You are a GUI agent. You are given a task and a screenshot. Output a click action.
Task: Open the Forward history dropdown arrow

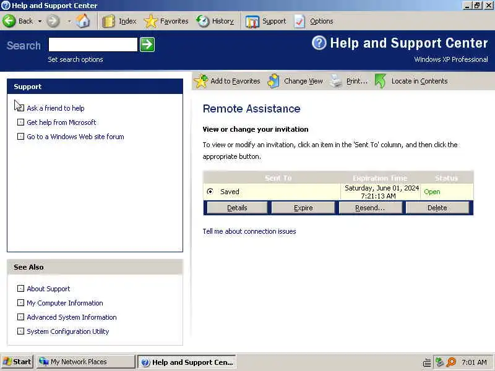point(69,22)
